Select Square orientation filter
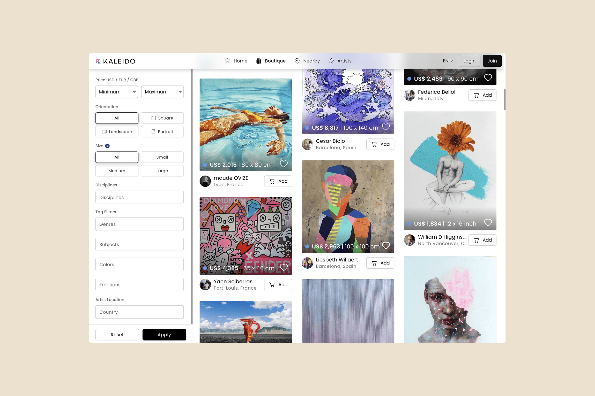This screenshot has width=595, height=396. (162, 118)
